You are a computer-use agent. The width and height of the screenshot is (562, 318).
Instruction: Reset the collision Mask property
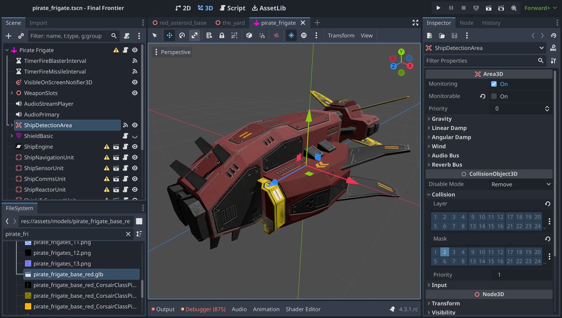pyautogui.click(x=547, y=239)
